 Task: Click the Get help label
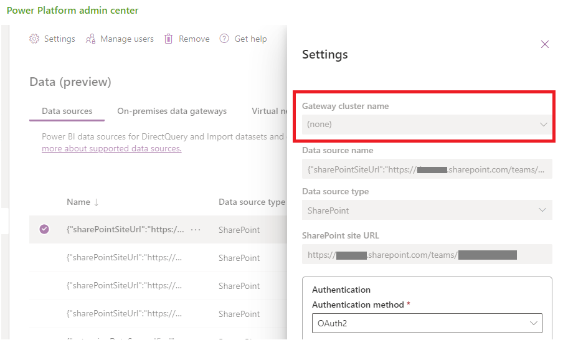coord(250,39)
